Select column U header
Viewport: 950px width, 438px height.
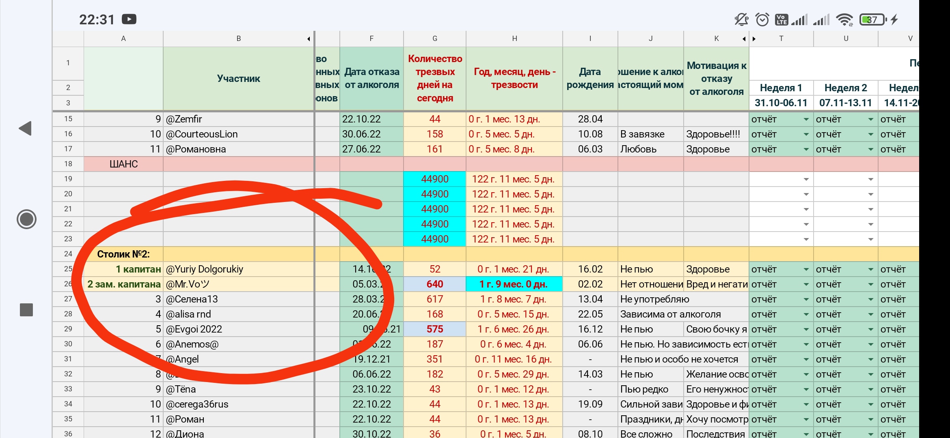[846, 39]
